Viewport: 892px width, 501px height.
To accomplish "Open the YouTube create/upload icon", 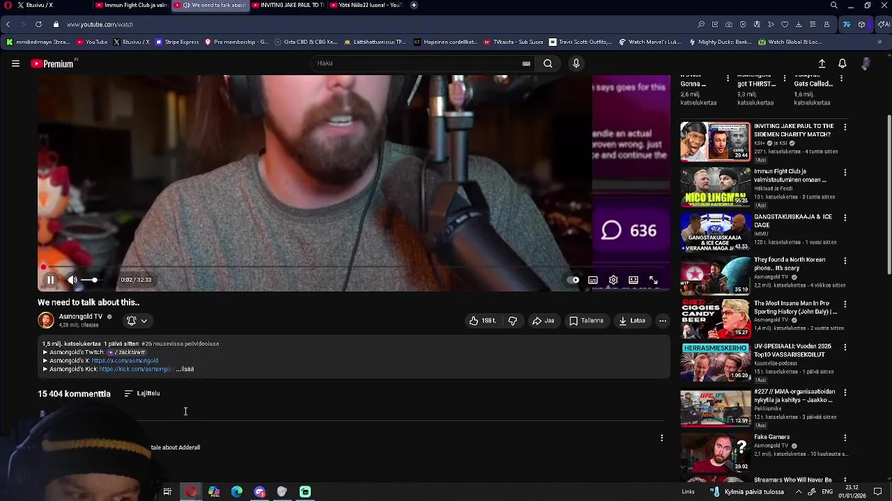I will pyautogui.click(x=822, y=63).
